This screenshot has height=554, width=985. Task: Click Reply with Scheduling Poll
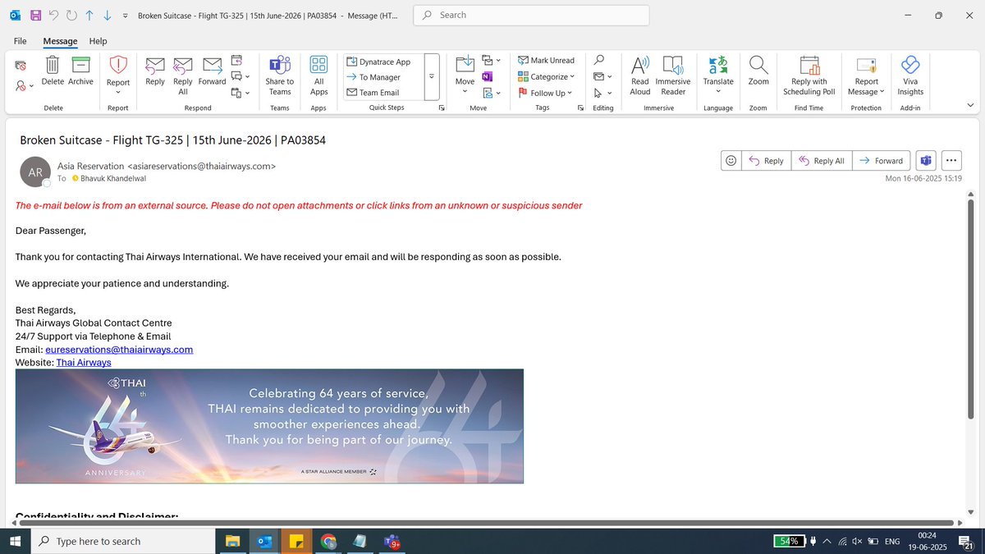click(809, 76)
